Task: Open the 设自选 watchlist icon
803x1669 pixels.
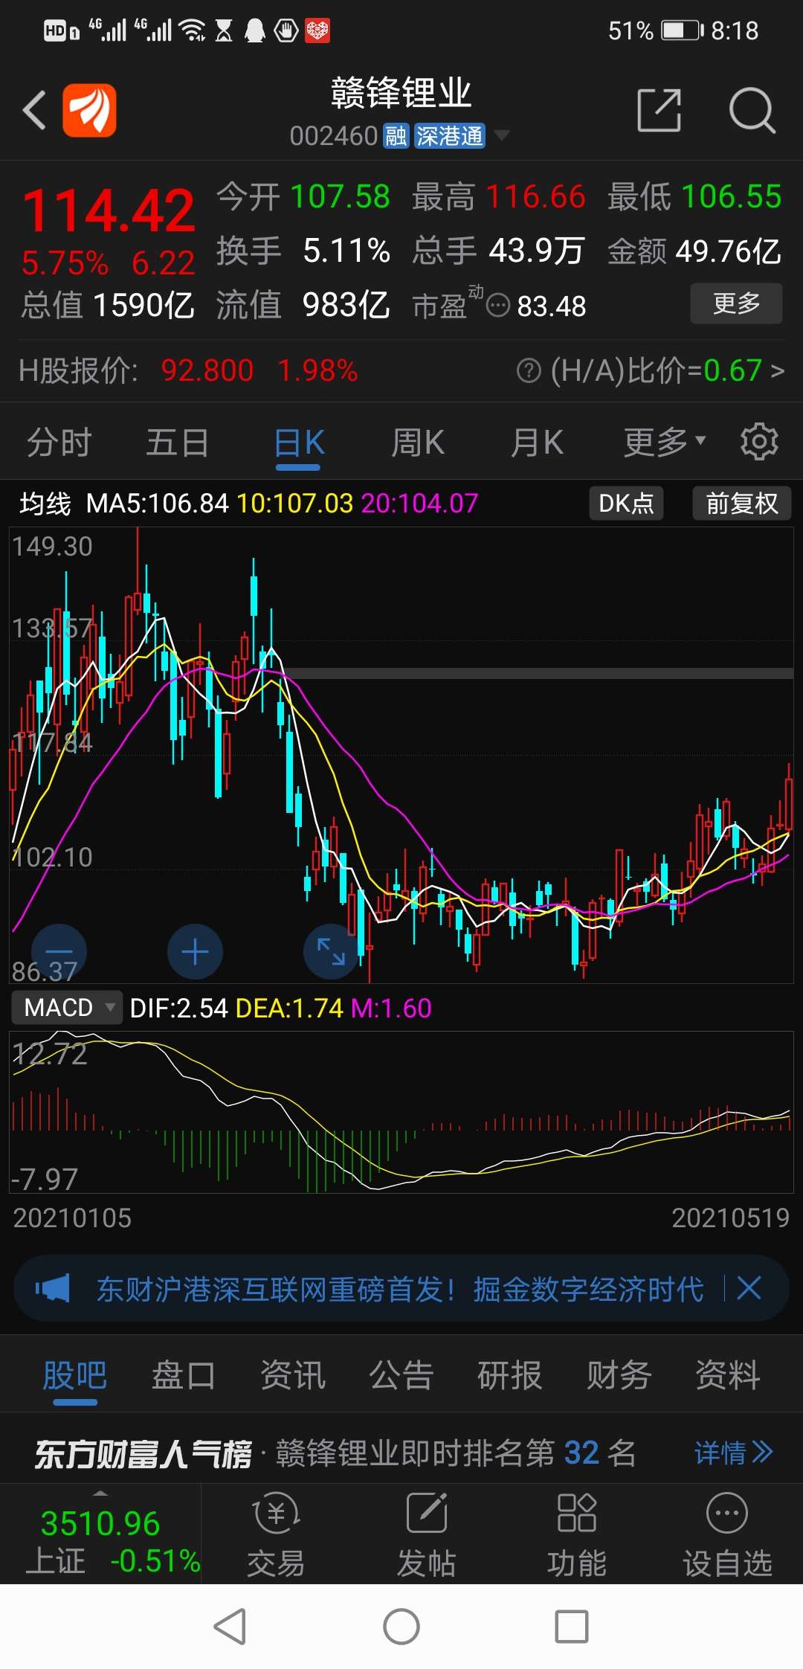Action: 727,1535
